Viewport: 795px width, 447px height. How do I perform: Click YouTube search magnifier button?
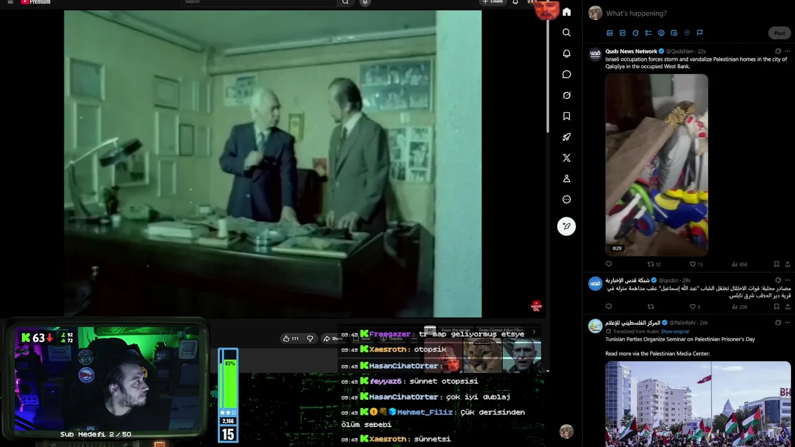tap(345, 2)
